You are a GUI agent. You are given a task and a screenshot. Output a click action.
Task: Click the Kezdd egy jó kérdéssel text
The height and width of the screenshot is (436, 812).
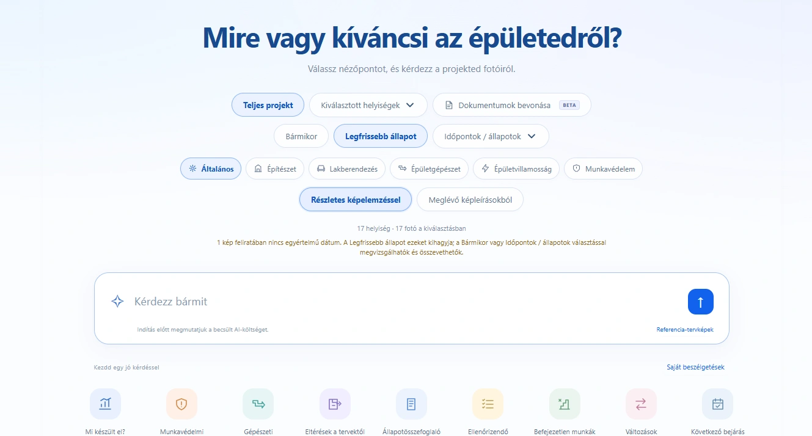coord(126,368)
